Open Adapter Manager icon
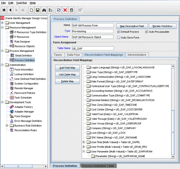Image resolution: width=180 pixels, height=169 pixels. (x=12, y=112)
